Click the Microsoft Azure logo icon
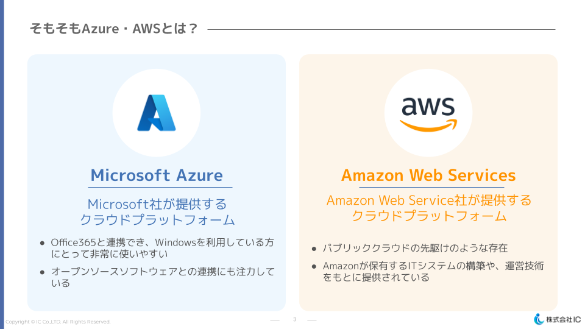This screenshot has height=329, width=585. coord(156,113)
